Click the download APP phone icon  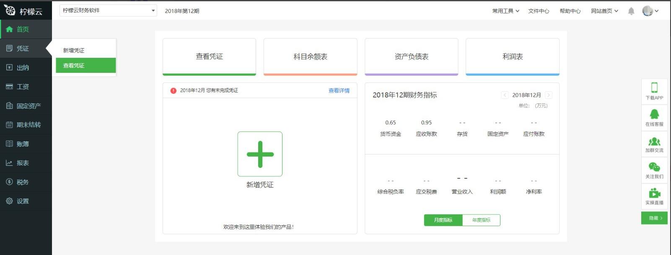[x=654, y=88]
